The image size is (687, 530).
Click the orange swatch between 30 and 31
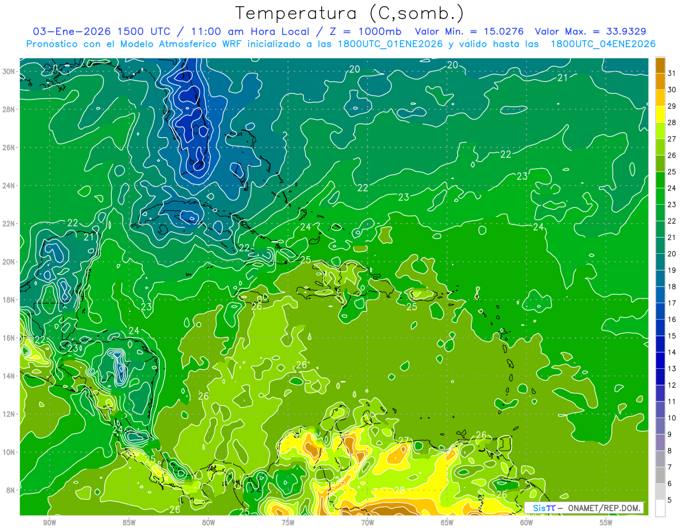click(x=660, y=81)
